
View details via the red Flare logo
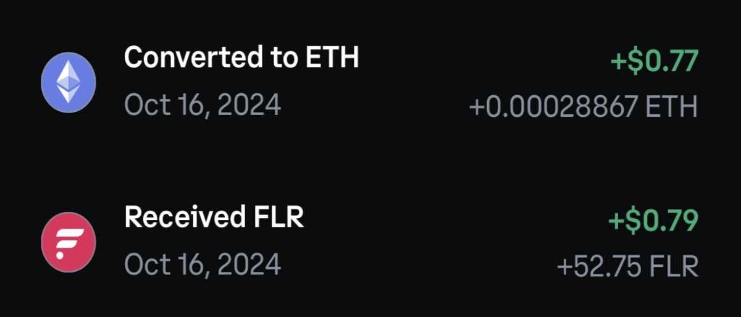click(68, 242)
